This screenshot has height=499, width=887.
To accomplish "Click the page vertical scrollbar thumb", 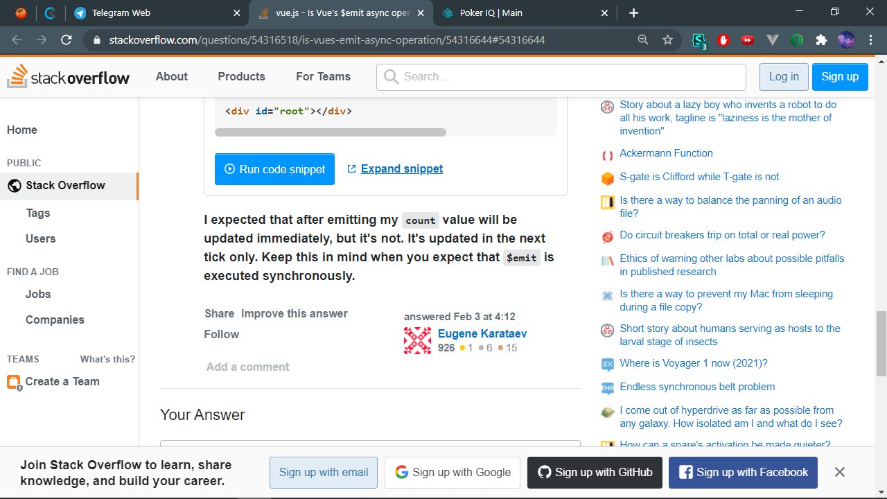I will click(881, 344).
